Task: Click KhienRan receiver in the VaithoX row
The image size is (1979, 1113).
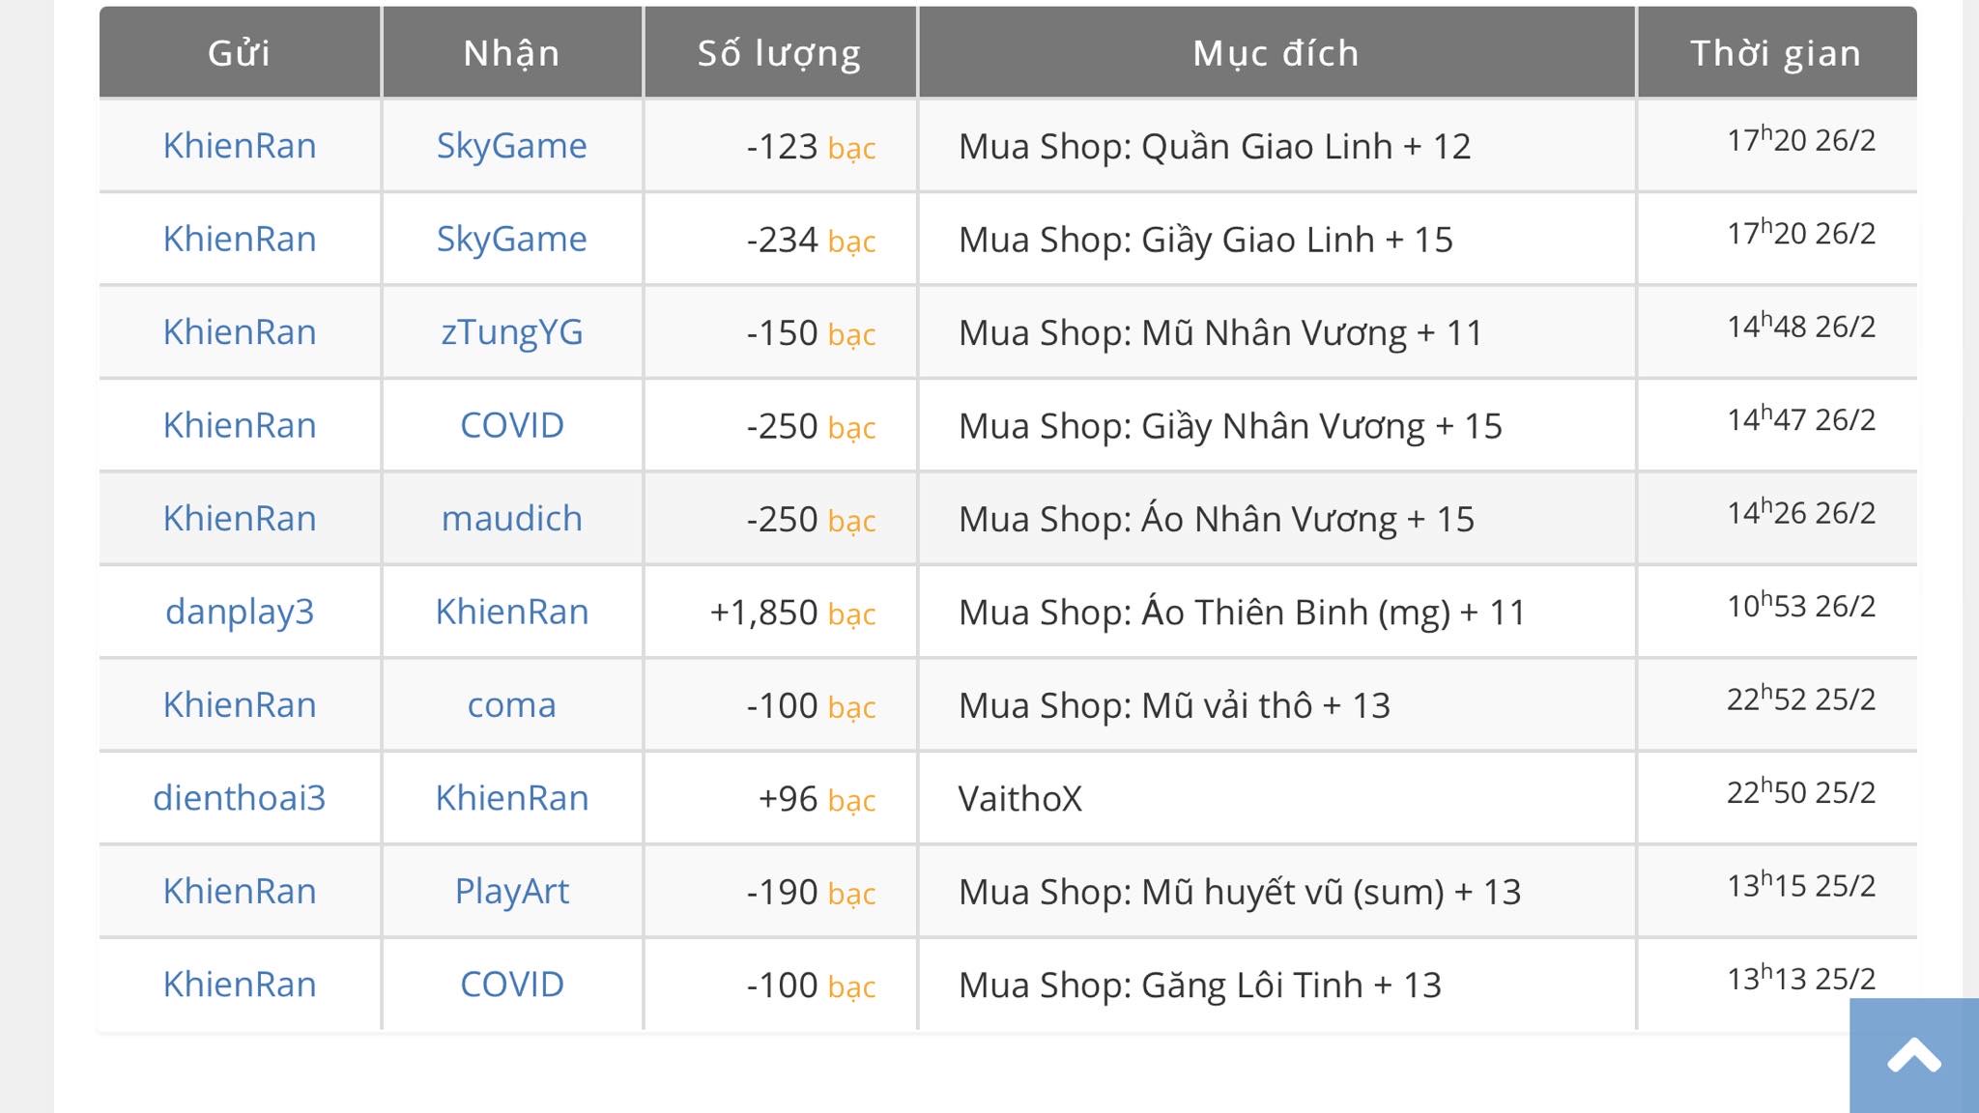Action: (511, 798)
